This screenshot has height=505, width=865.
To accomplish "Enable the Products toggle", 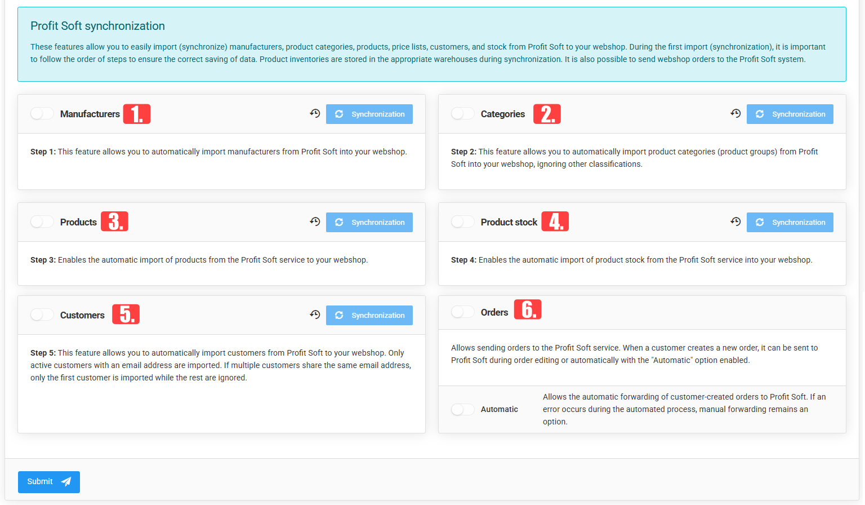I will point(42,222).
